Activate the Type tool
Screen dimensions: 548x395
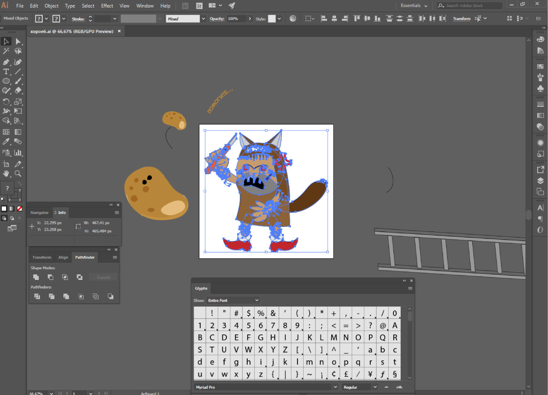pos(6,72)
